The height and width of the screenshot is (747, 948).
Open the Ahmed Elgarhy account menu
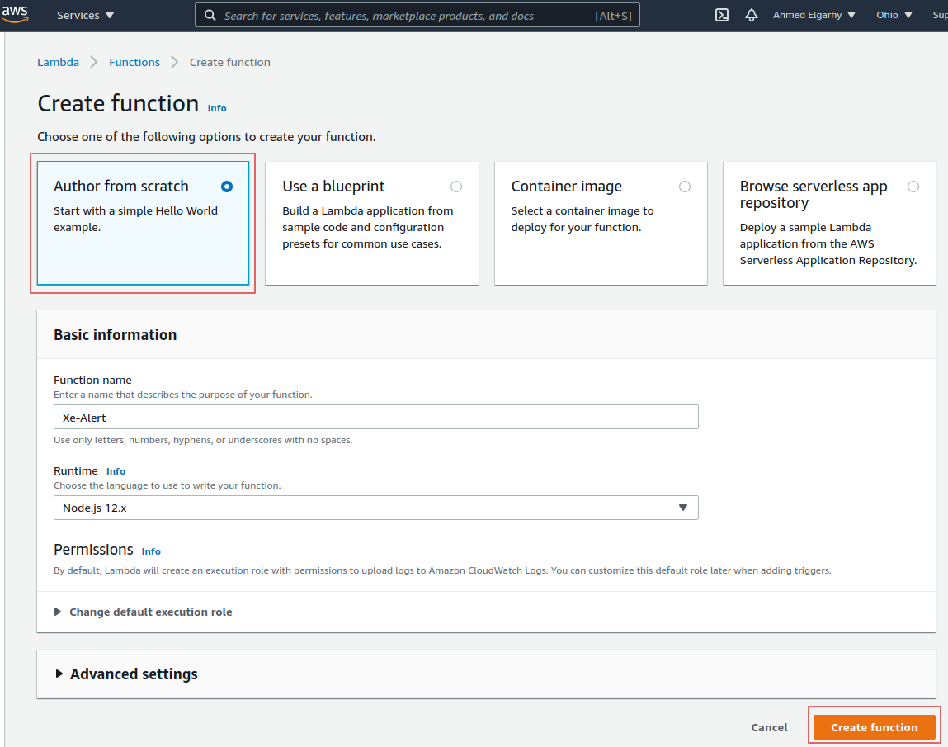tap(814, 15)
